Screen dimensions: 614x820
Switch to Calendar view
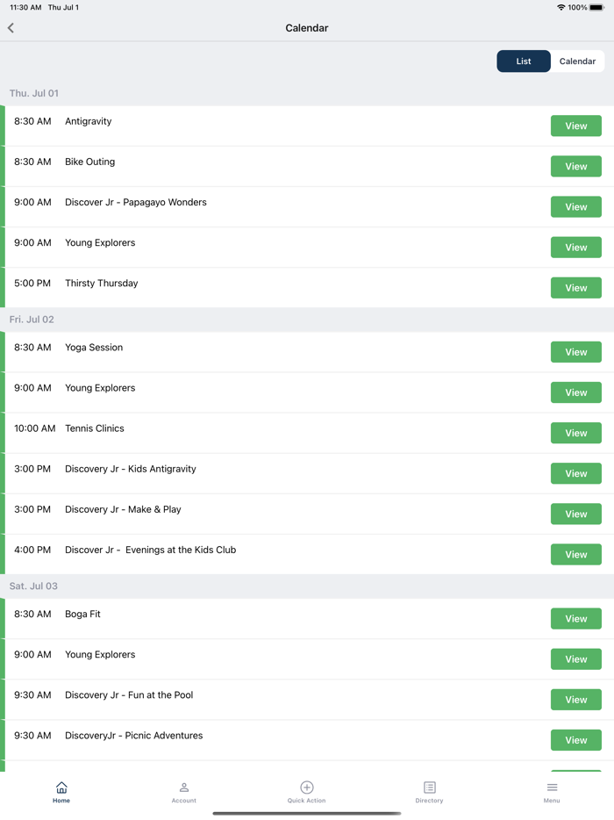tap(577, 61)
